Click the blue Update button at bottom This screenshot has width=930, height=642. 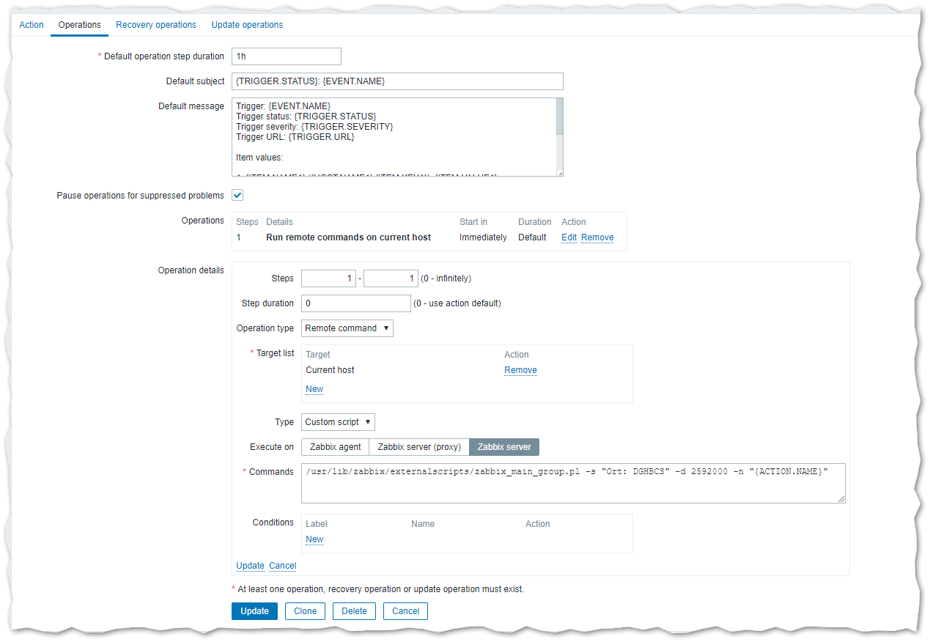click(254, 611)
